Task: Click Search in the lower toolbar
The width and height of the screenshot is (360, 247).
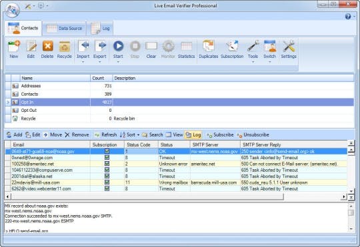Action: (x=153, y=135)
